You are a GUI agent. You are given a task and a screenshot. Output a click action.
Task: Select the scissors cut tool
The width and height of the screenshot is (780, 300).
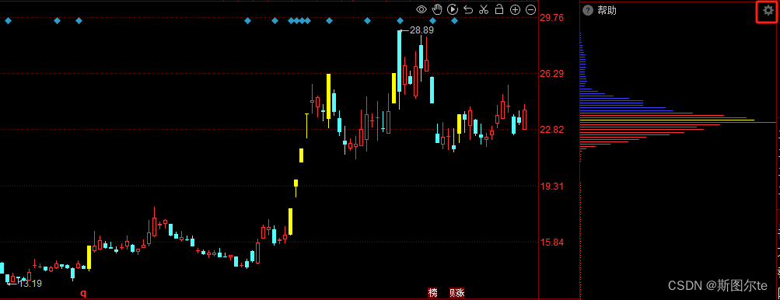[484, 9]
